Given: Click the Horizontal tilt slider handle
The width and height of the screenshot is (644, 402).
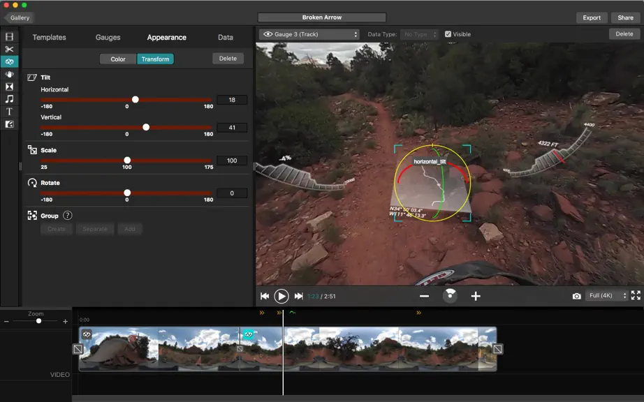Looking at the screenshot, I should point(135,99).
